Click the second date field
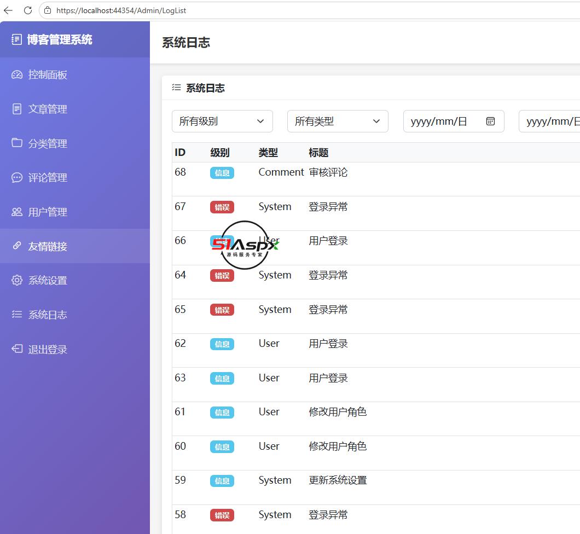 (x=550, y=121)
